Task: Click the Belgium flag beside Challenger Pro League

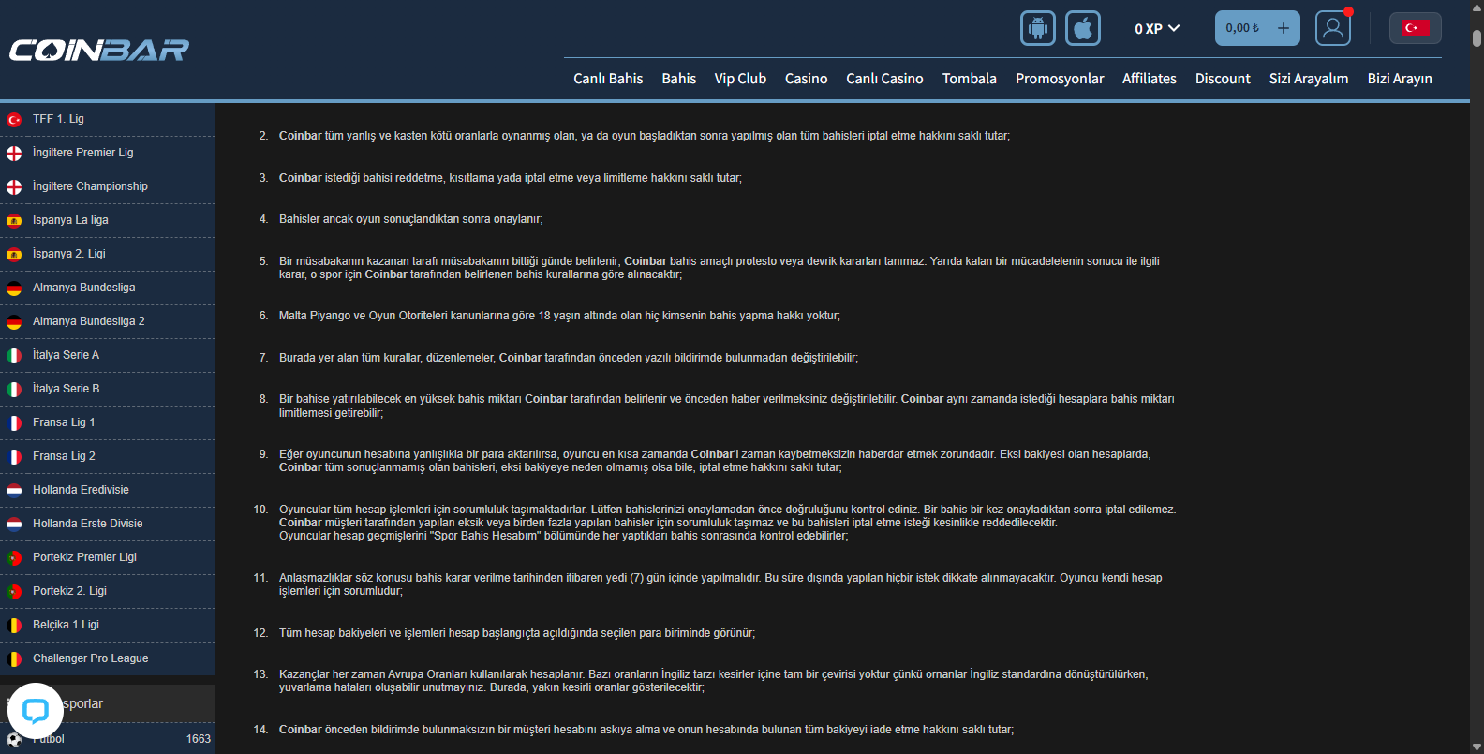Action: (x=14, y=659)
